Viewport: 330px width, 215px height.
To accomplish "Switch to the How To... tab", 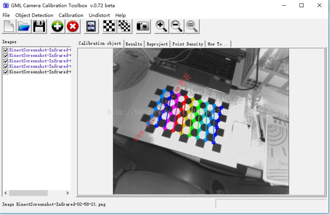I will click(x=218, y=44).
